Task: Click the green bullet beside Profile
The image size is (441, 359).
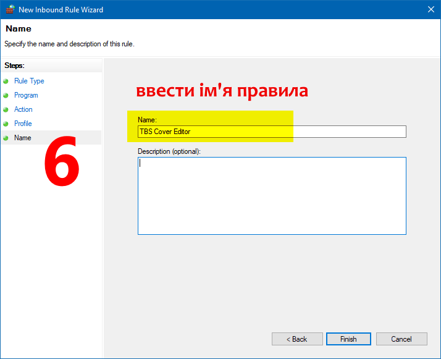Action: click(x=6, y=124)
